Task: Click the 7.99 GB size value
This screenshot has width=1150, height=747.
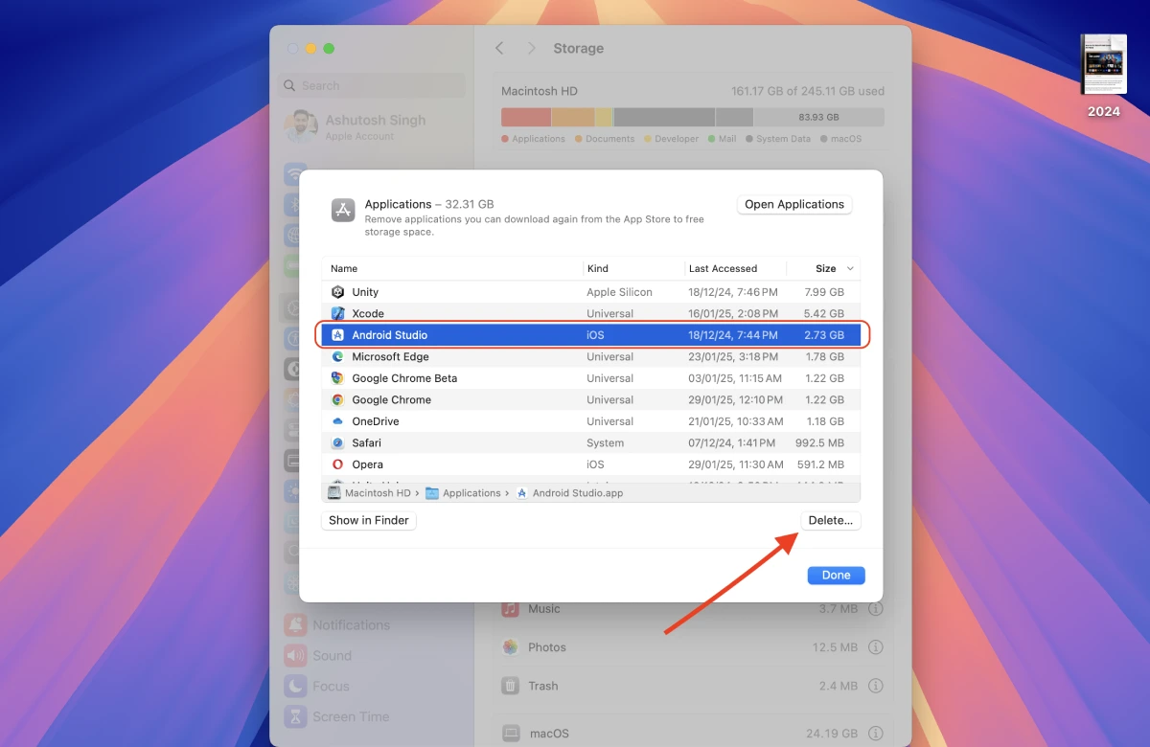Action: (824, 292)
